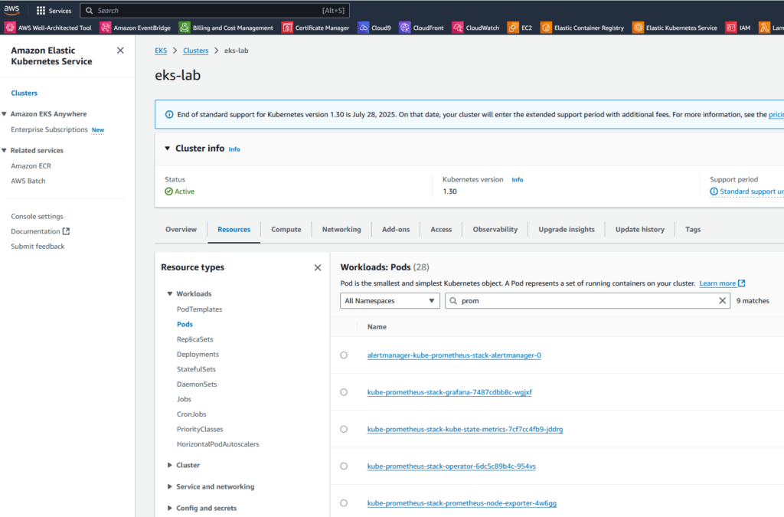Click the Amazon EventBridge bookmark icon
This screenshot has width=784, height=517.
[105, 28]
